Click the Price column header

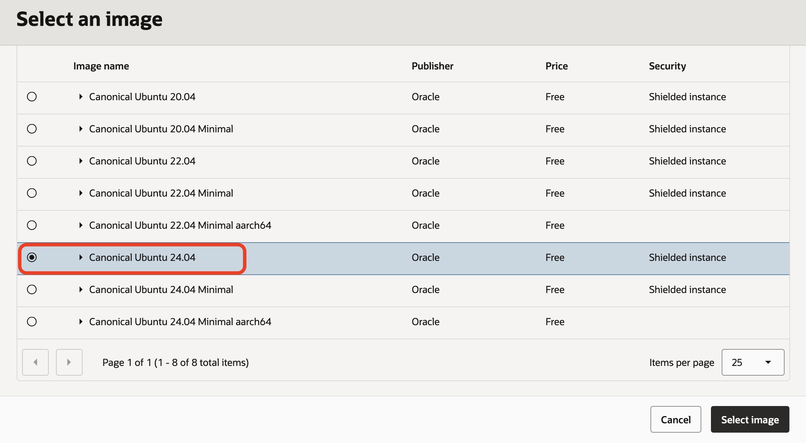point(556,66)
